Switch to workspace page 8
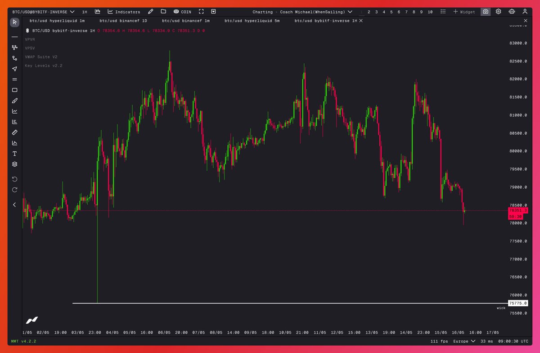This screenshot has height=353, width=540. coord(414,12)
